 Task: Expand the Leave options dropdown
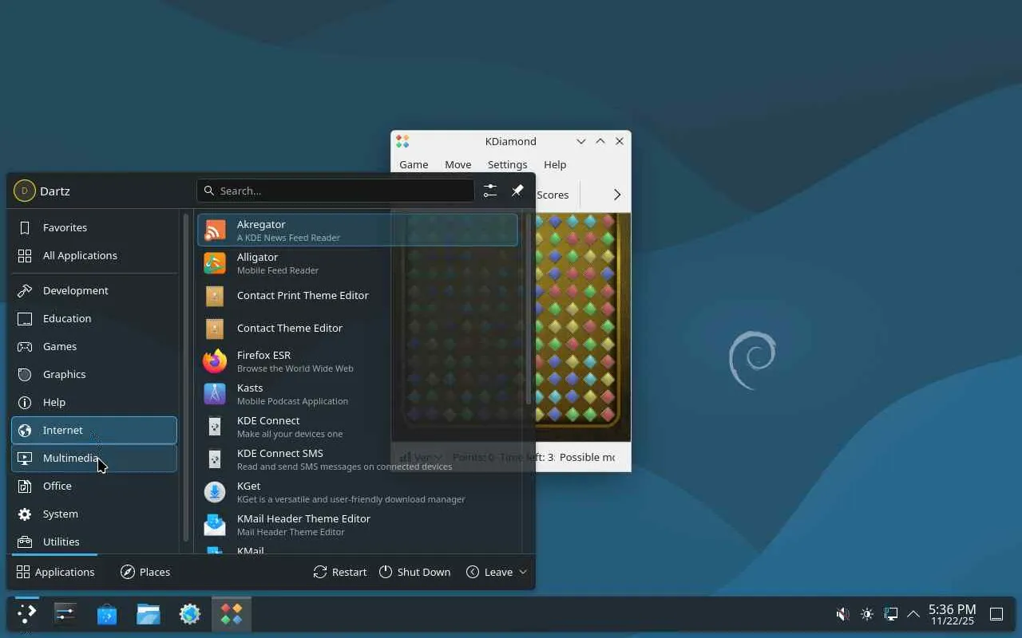(x=497, y=572)
